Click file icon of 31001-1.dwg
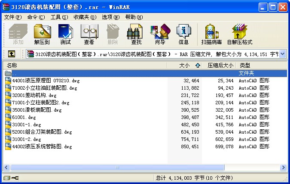290x184 pixels. click(x=8, y=125)
